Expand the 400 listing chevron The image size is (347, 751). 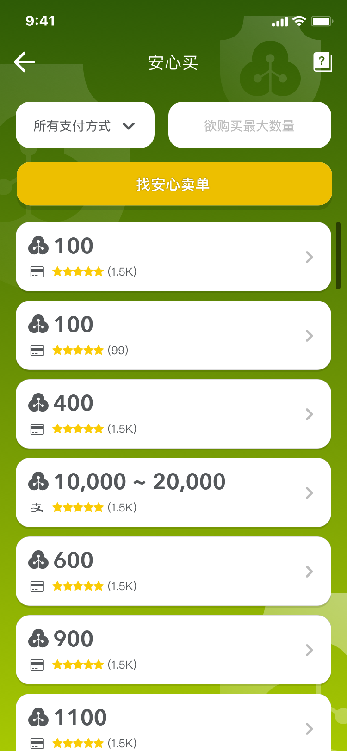[310, 414]
